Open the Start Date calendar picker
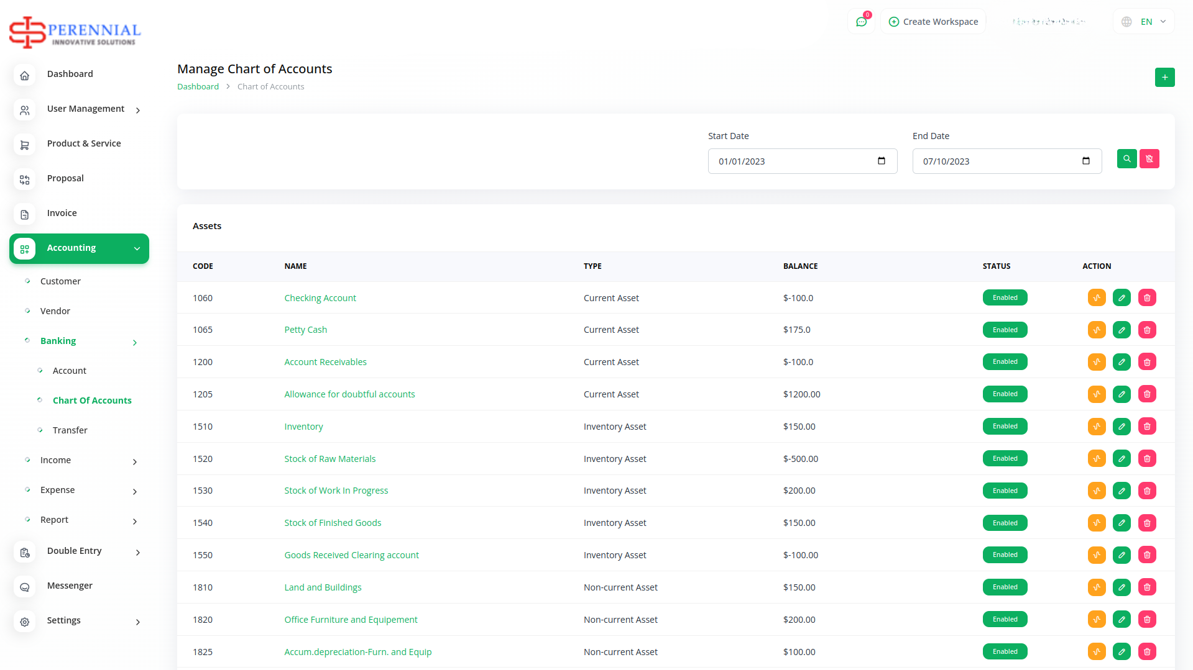 881,161
